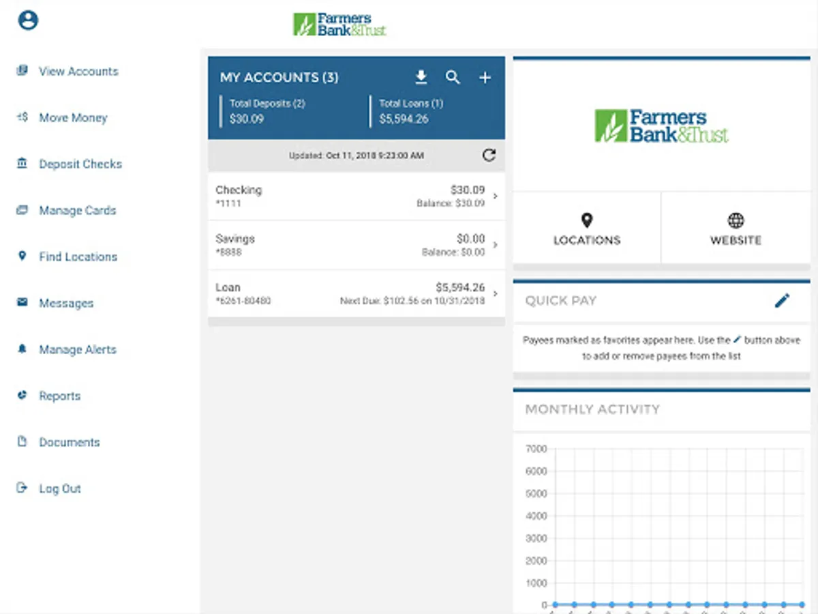Open the user profile icon
Viewport: 818px width, 614px height.
click(x=28, y=20)
